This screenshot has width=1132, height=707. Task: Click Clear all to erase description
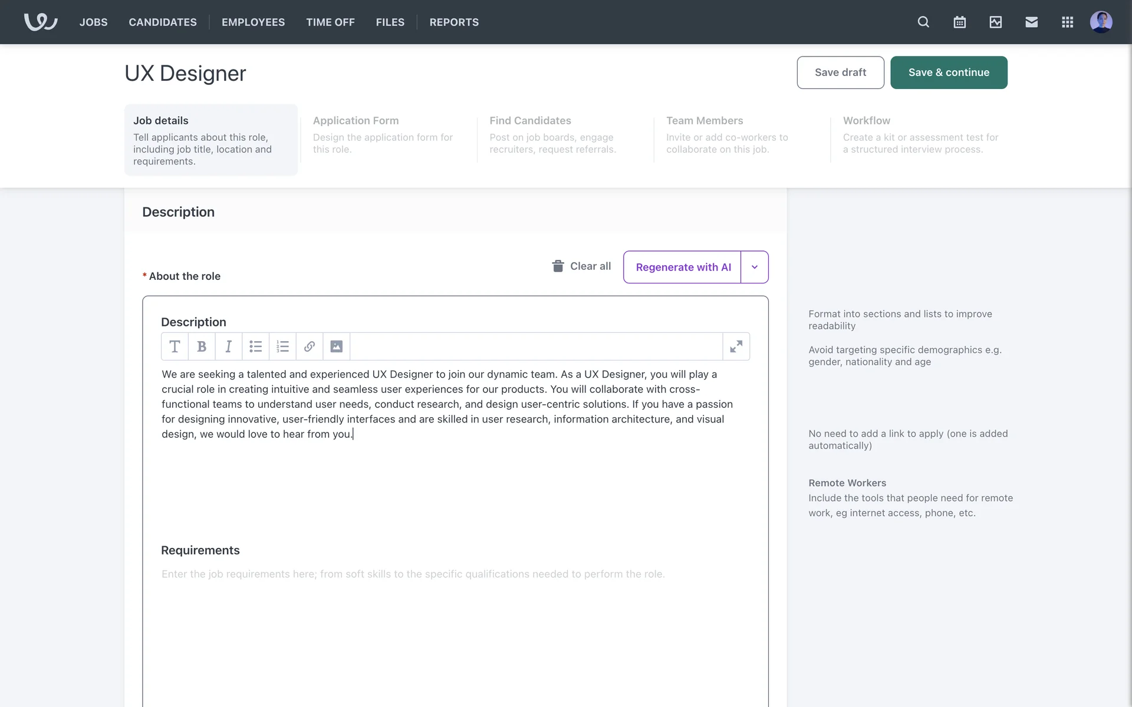(581, 266)
